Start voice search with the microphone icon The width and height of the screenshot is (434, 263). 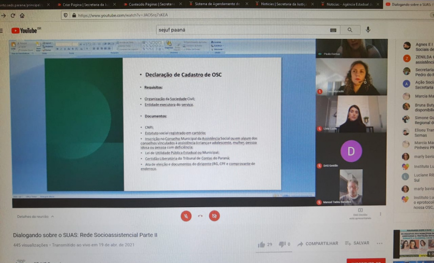[368, 29]
